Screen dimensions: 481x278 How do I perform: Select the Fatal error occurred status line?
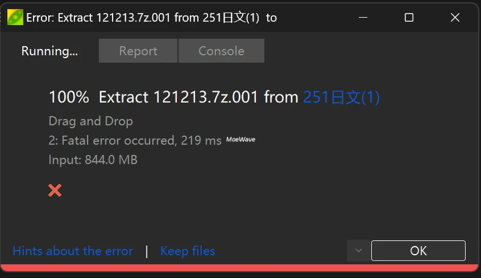coord(135,141)
